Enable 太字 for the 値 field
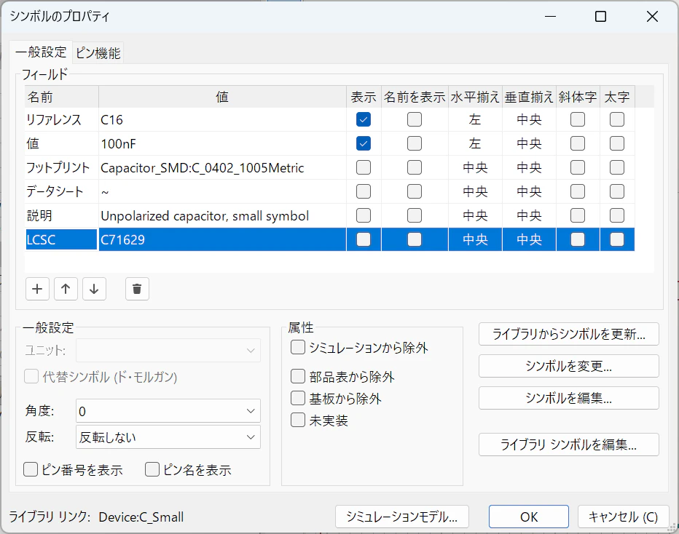The height and width of the screenshot is (534, 679). coord(617,143)
